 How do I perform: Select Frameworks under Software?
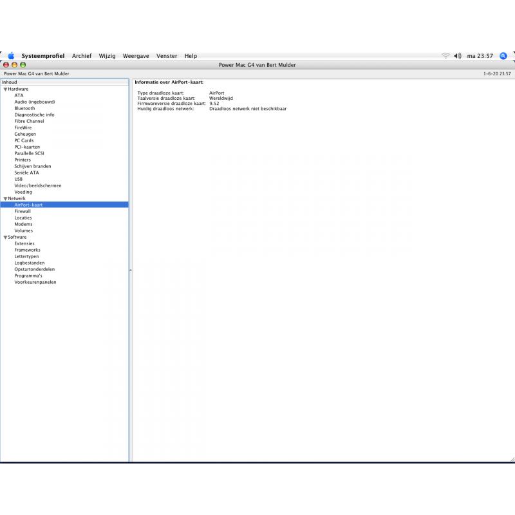point(27,250)
